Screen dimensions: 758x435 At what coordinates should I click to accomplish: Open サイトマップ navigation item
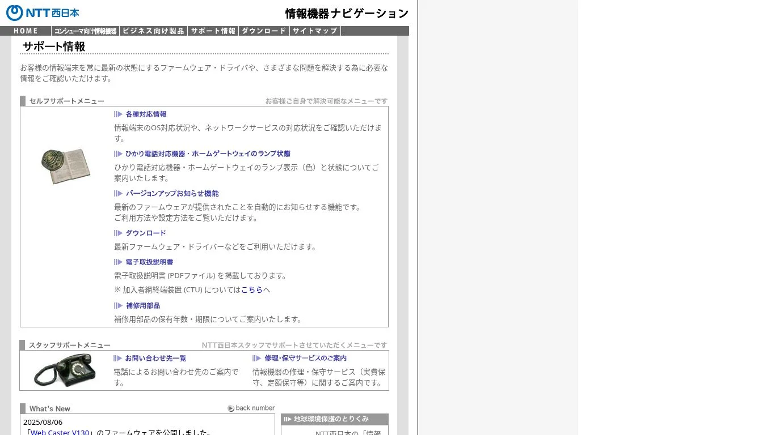(315, 31)
